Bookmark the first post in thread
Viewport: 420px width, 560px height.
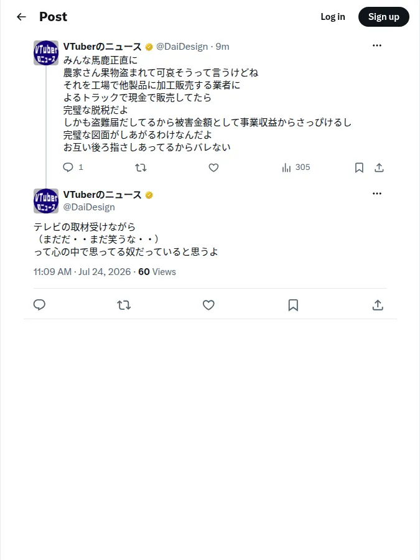tap(359, 167)
